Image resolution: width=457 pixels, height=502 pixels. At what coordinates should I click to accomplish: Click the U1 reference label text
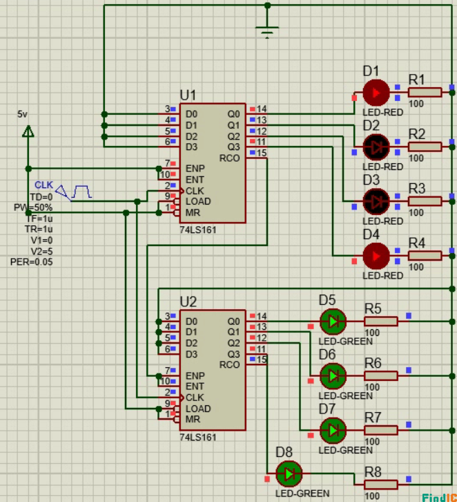188,95
